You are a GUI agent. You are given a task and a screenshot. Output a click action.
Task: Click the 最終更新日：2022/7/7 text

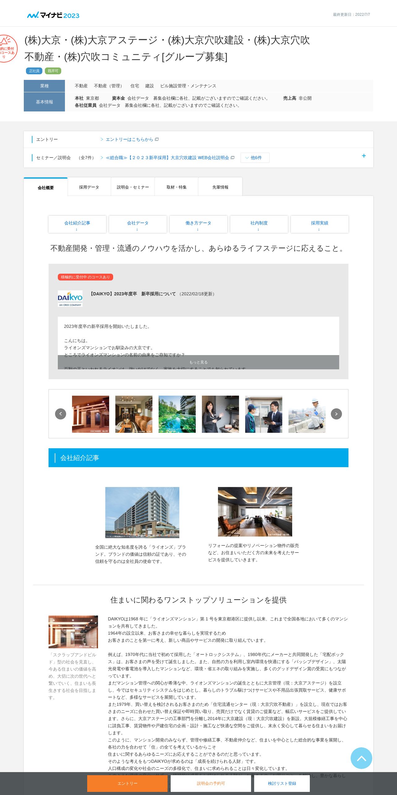click(x=351, y=15)
